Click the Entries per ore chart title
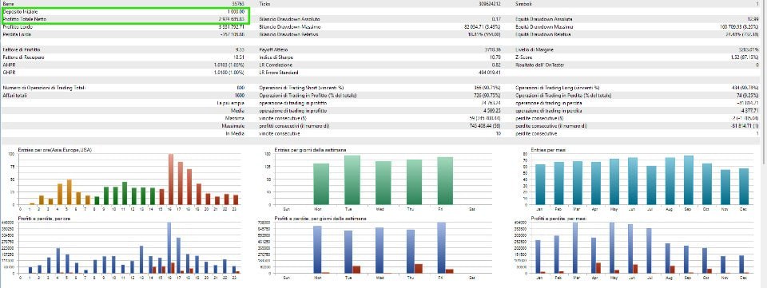 (55, 149)
